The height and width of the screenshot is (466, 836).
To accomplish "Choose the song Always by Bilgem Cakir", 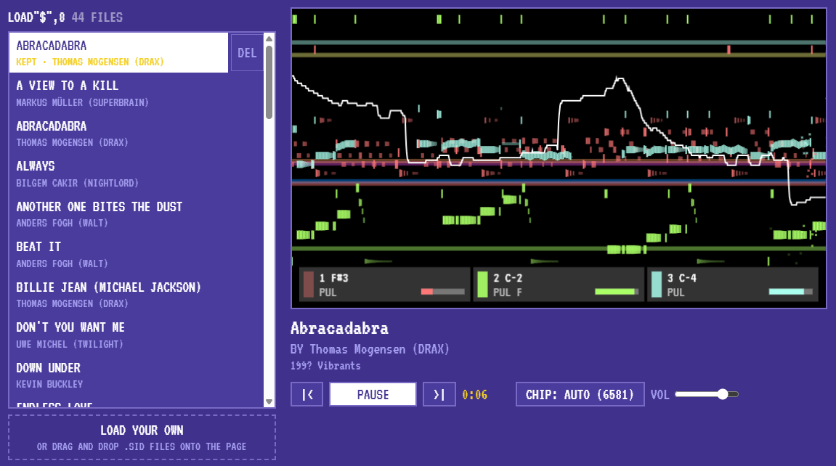I will (136, 173).
